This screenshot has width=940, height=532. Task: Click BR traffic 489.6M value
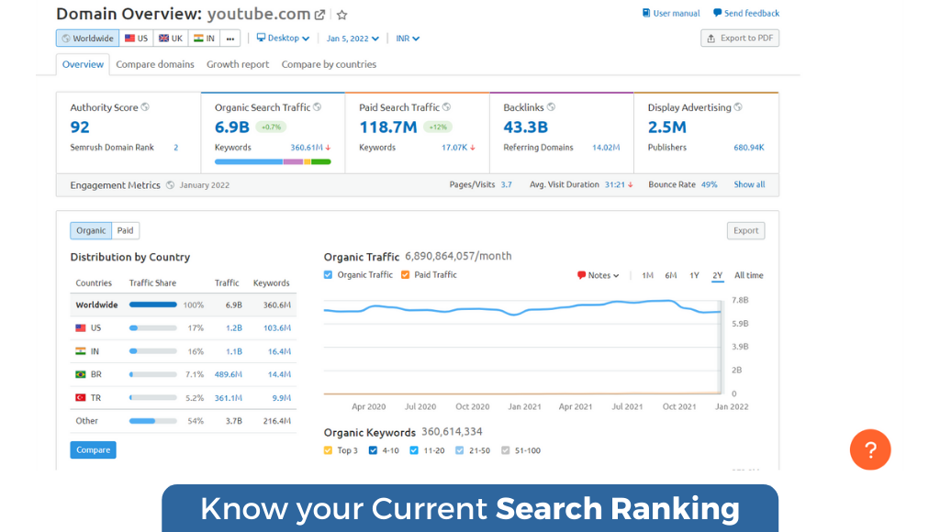229,374
